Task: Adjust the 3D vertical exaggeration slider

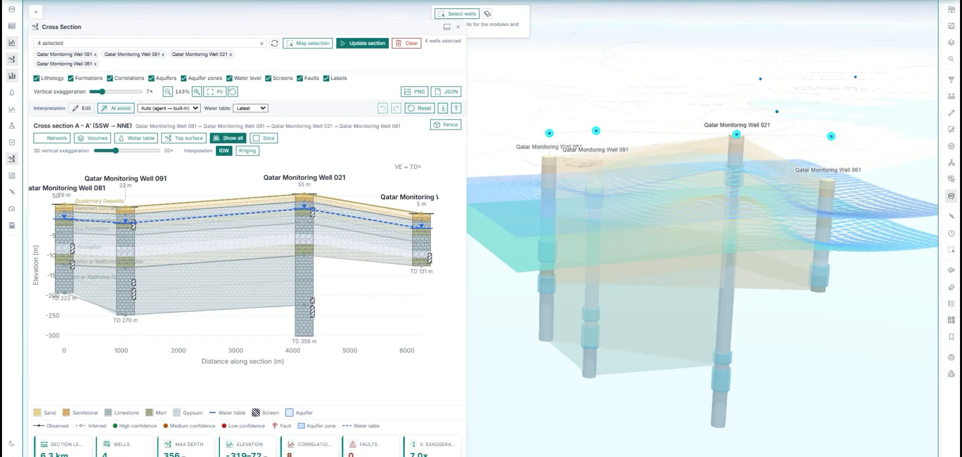Action: click(x=126, y=151)
